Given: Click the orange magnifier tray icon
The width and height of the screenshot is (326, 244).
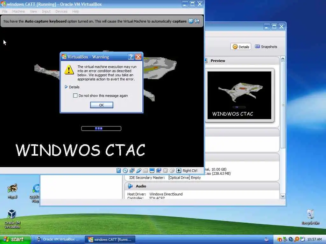Looking at the screenshot, I should [297, 239].
